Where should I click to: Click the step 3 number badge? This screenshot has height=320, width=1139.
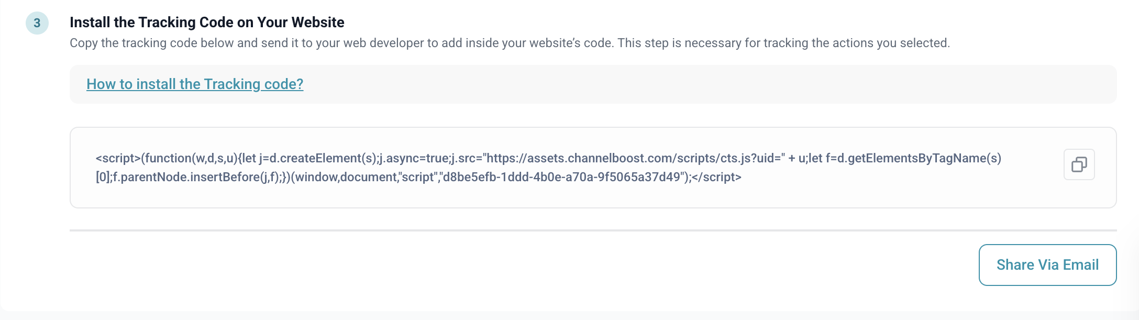37,23
